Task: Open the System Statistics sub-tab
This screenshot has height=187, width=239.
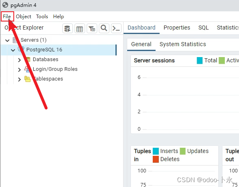Action: coord(183,44)
